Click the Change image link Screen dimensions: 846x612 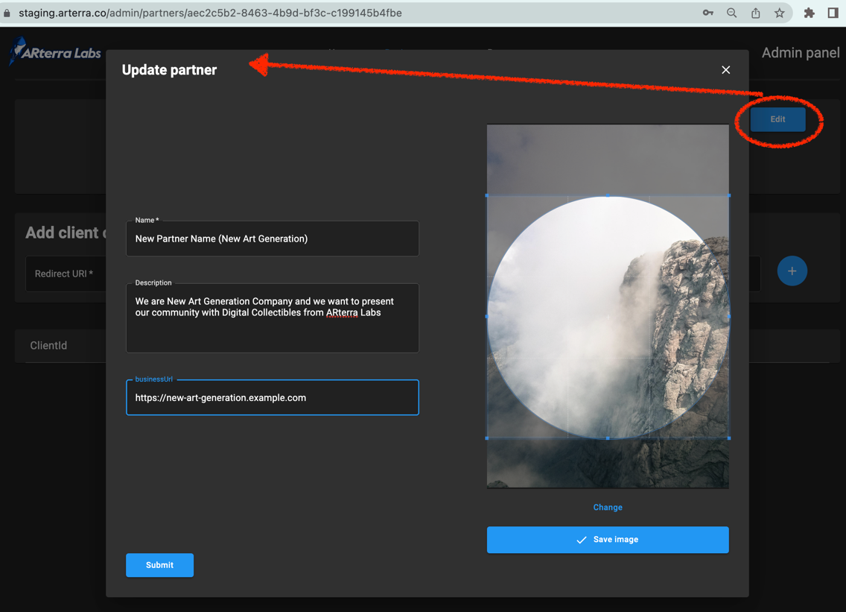(607, 507)
